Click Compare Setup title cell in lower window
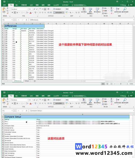135x158 pixels. point(67,117)
